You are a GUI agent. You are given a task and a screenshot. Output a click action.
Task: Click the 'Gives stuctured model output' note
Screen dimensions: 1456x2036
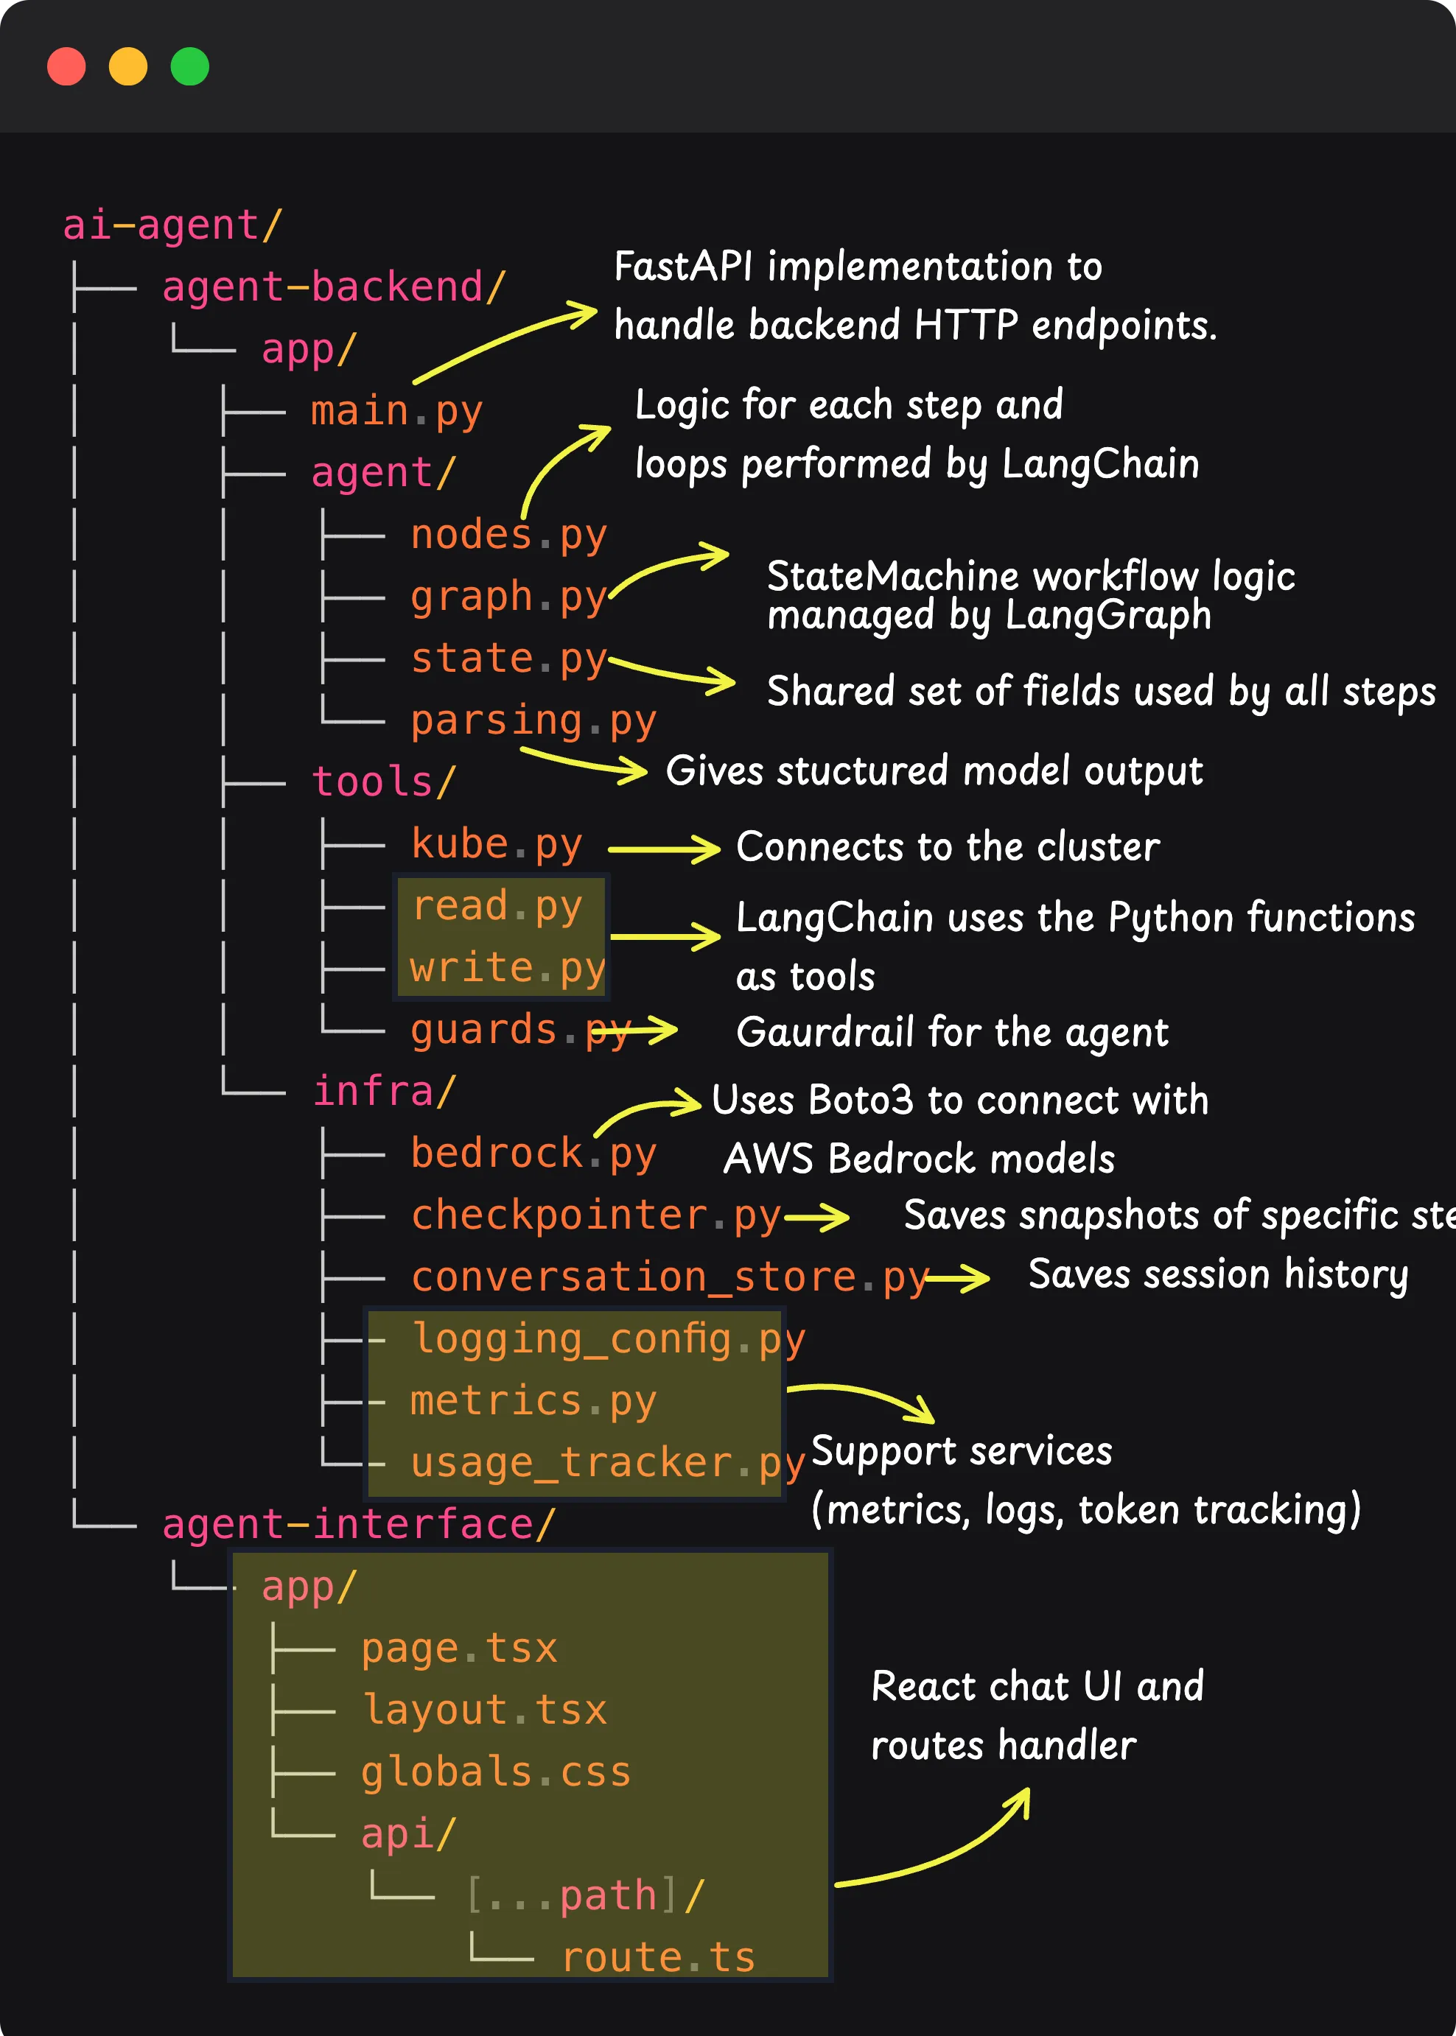click(934, 771)
